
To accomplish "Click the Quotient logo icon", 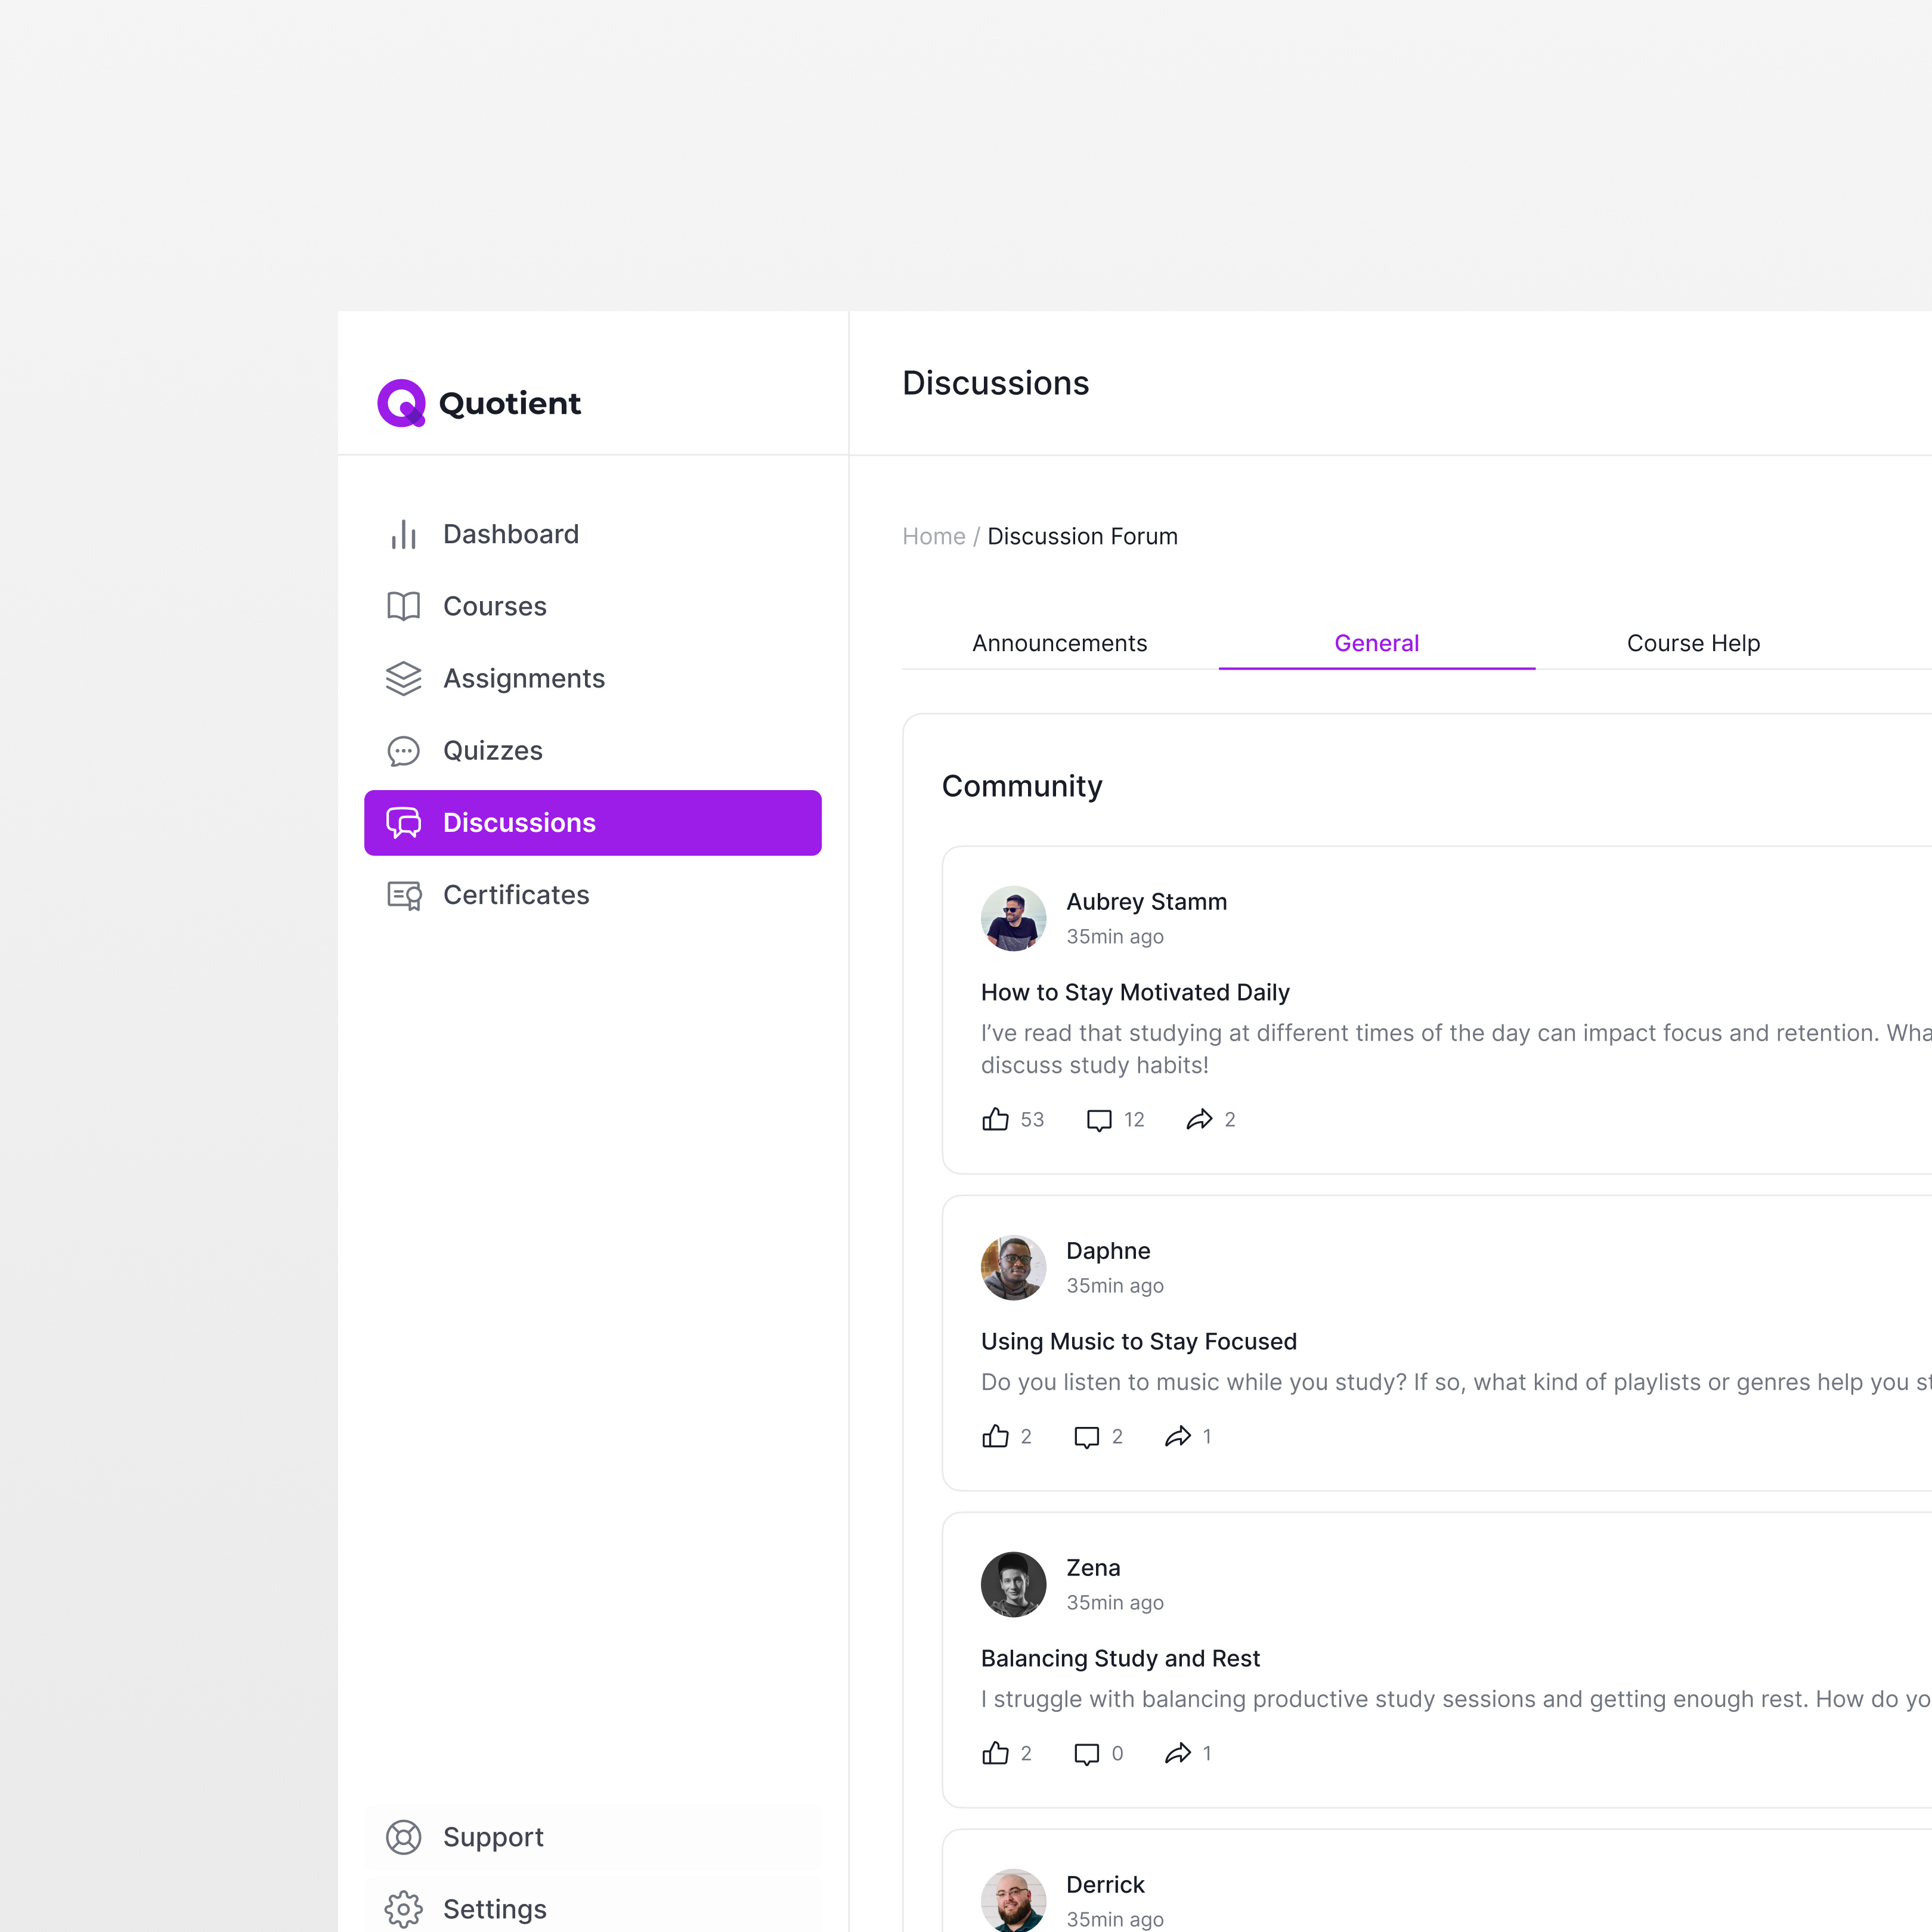I will 401,403.
